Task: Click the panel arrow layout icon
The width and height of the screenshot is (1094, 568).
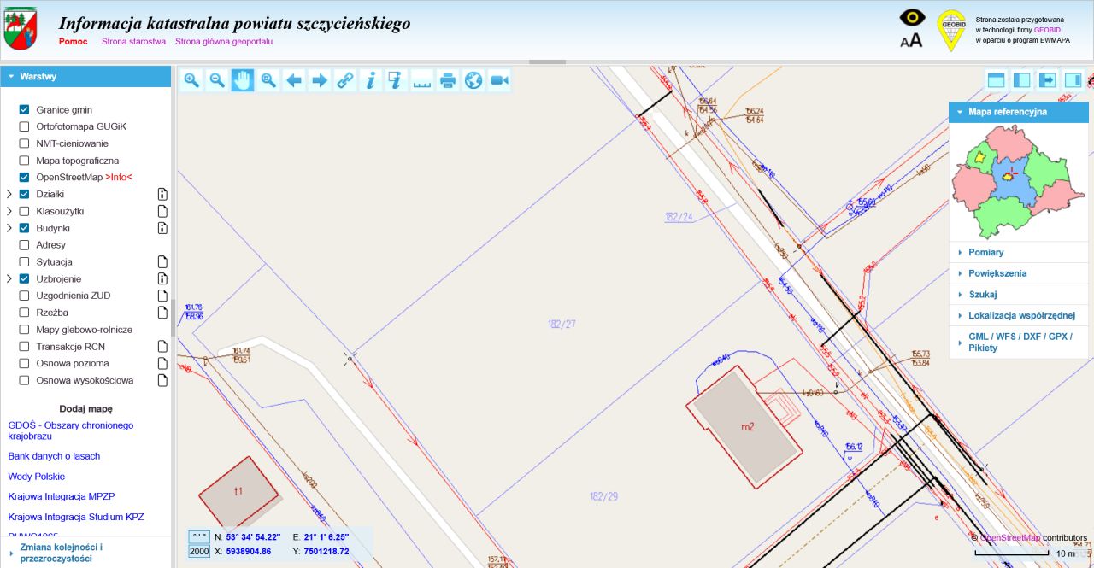Action: [1047, 80]
